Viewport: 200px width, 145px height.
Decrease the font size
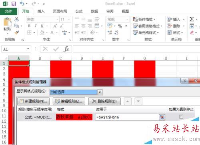pos(61,26)
